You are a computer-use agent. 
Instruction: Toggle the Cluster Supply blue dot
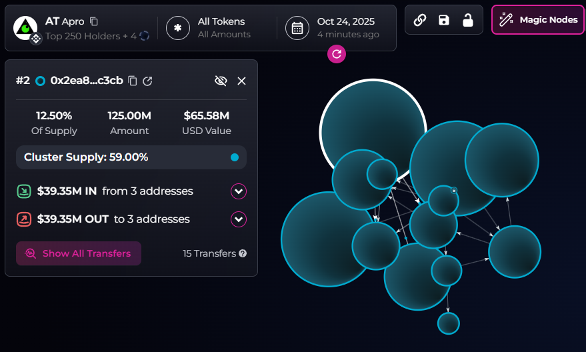click(x=234, y=157)
